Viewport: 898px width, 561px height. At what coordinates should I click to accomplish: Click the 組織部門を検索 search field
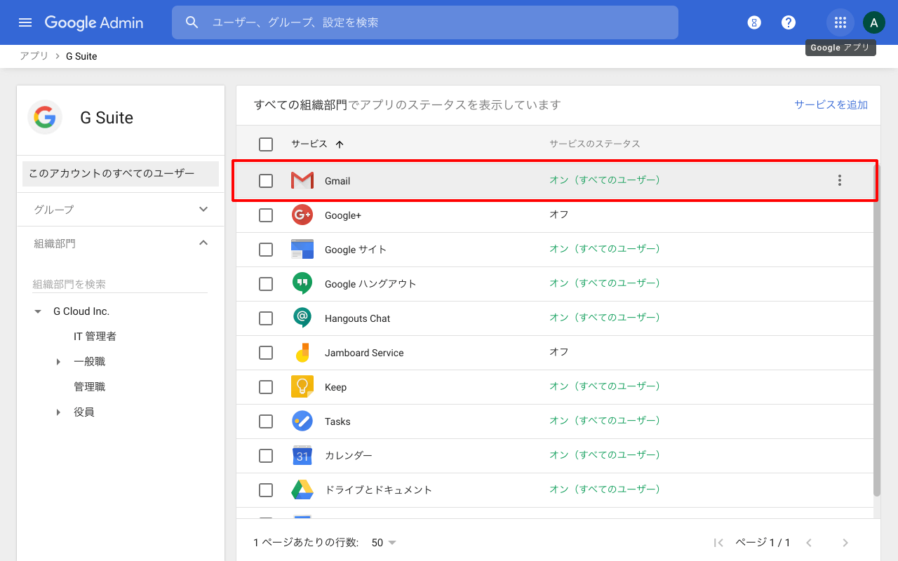[x=120, y=284]
